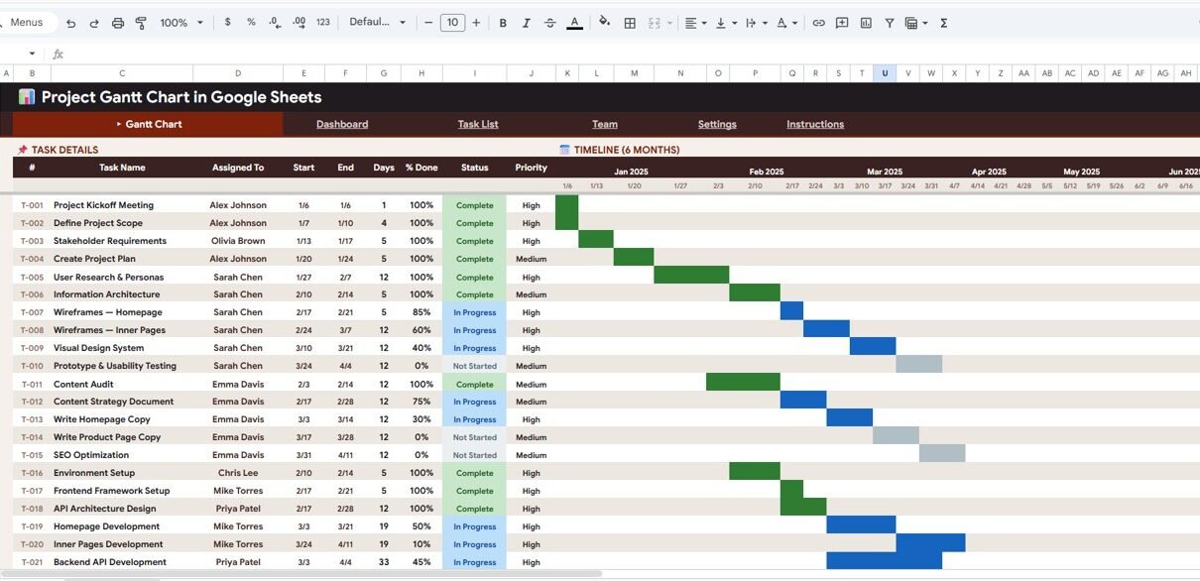1200x581 pixels.
Task: Click the Undo icon in toolbar
Action: tap(70, 23)
